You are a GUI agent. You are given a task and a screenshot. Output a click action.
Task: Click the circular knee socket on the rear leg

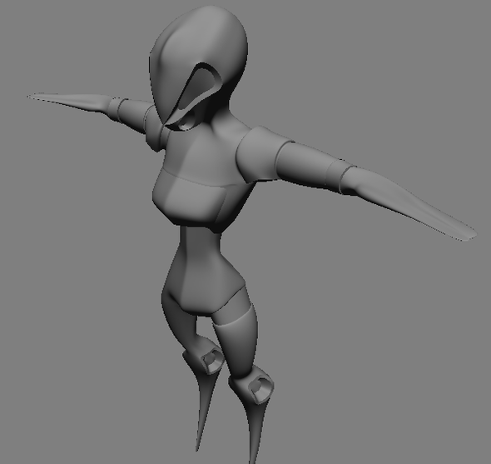[x=211, y=361]
